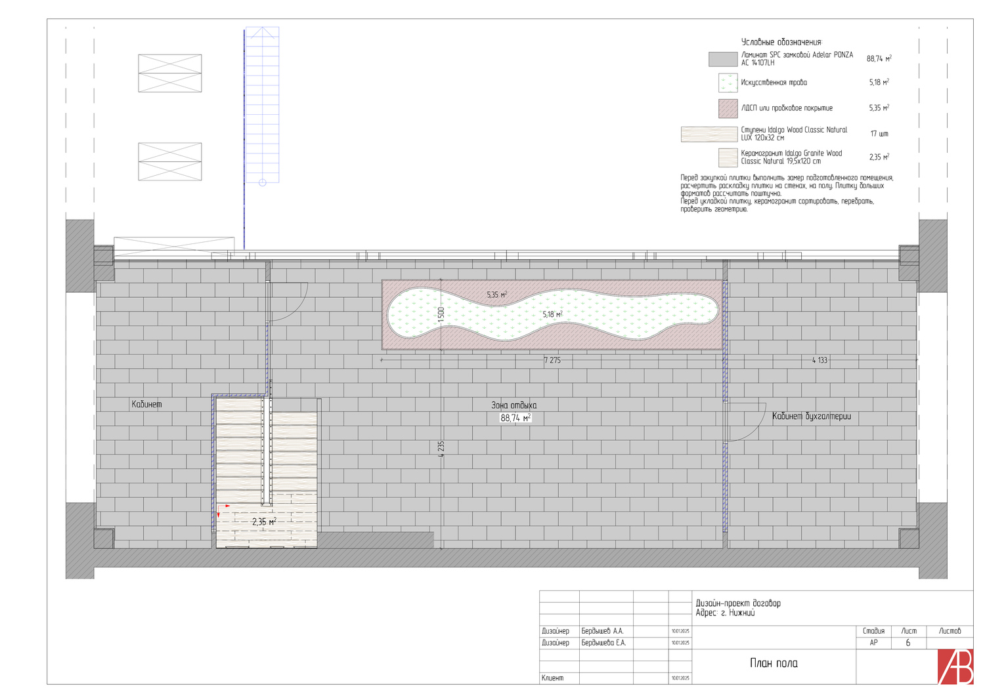Viewport: 985px width, 696px height.
Task: Select the blue staircase outline at top
Action: coord(262,105)
